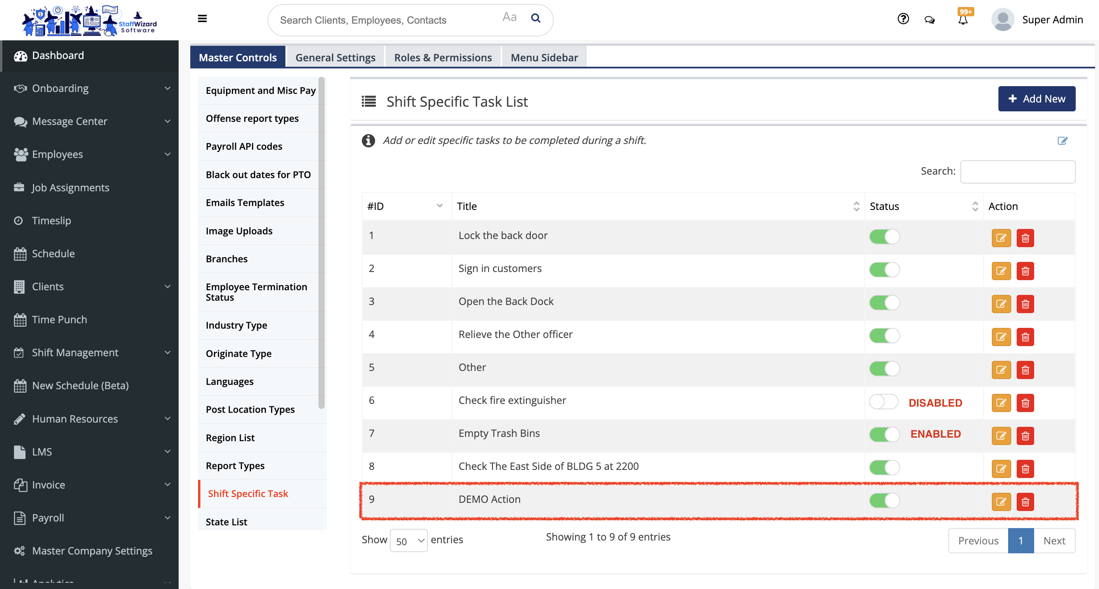Click the search magnifier icon

536,18
